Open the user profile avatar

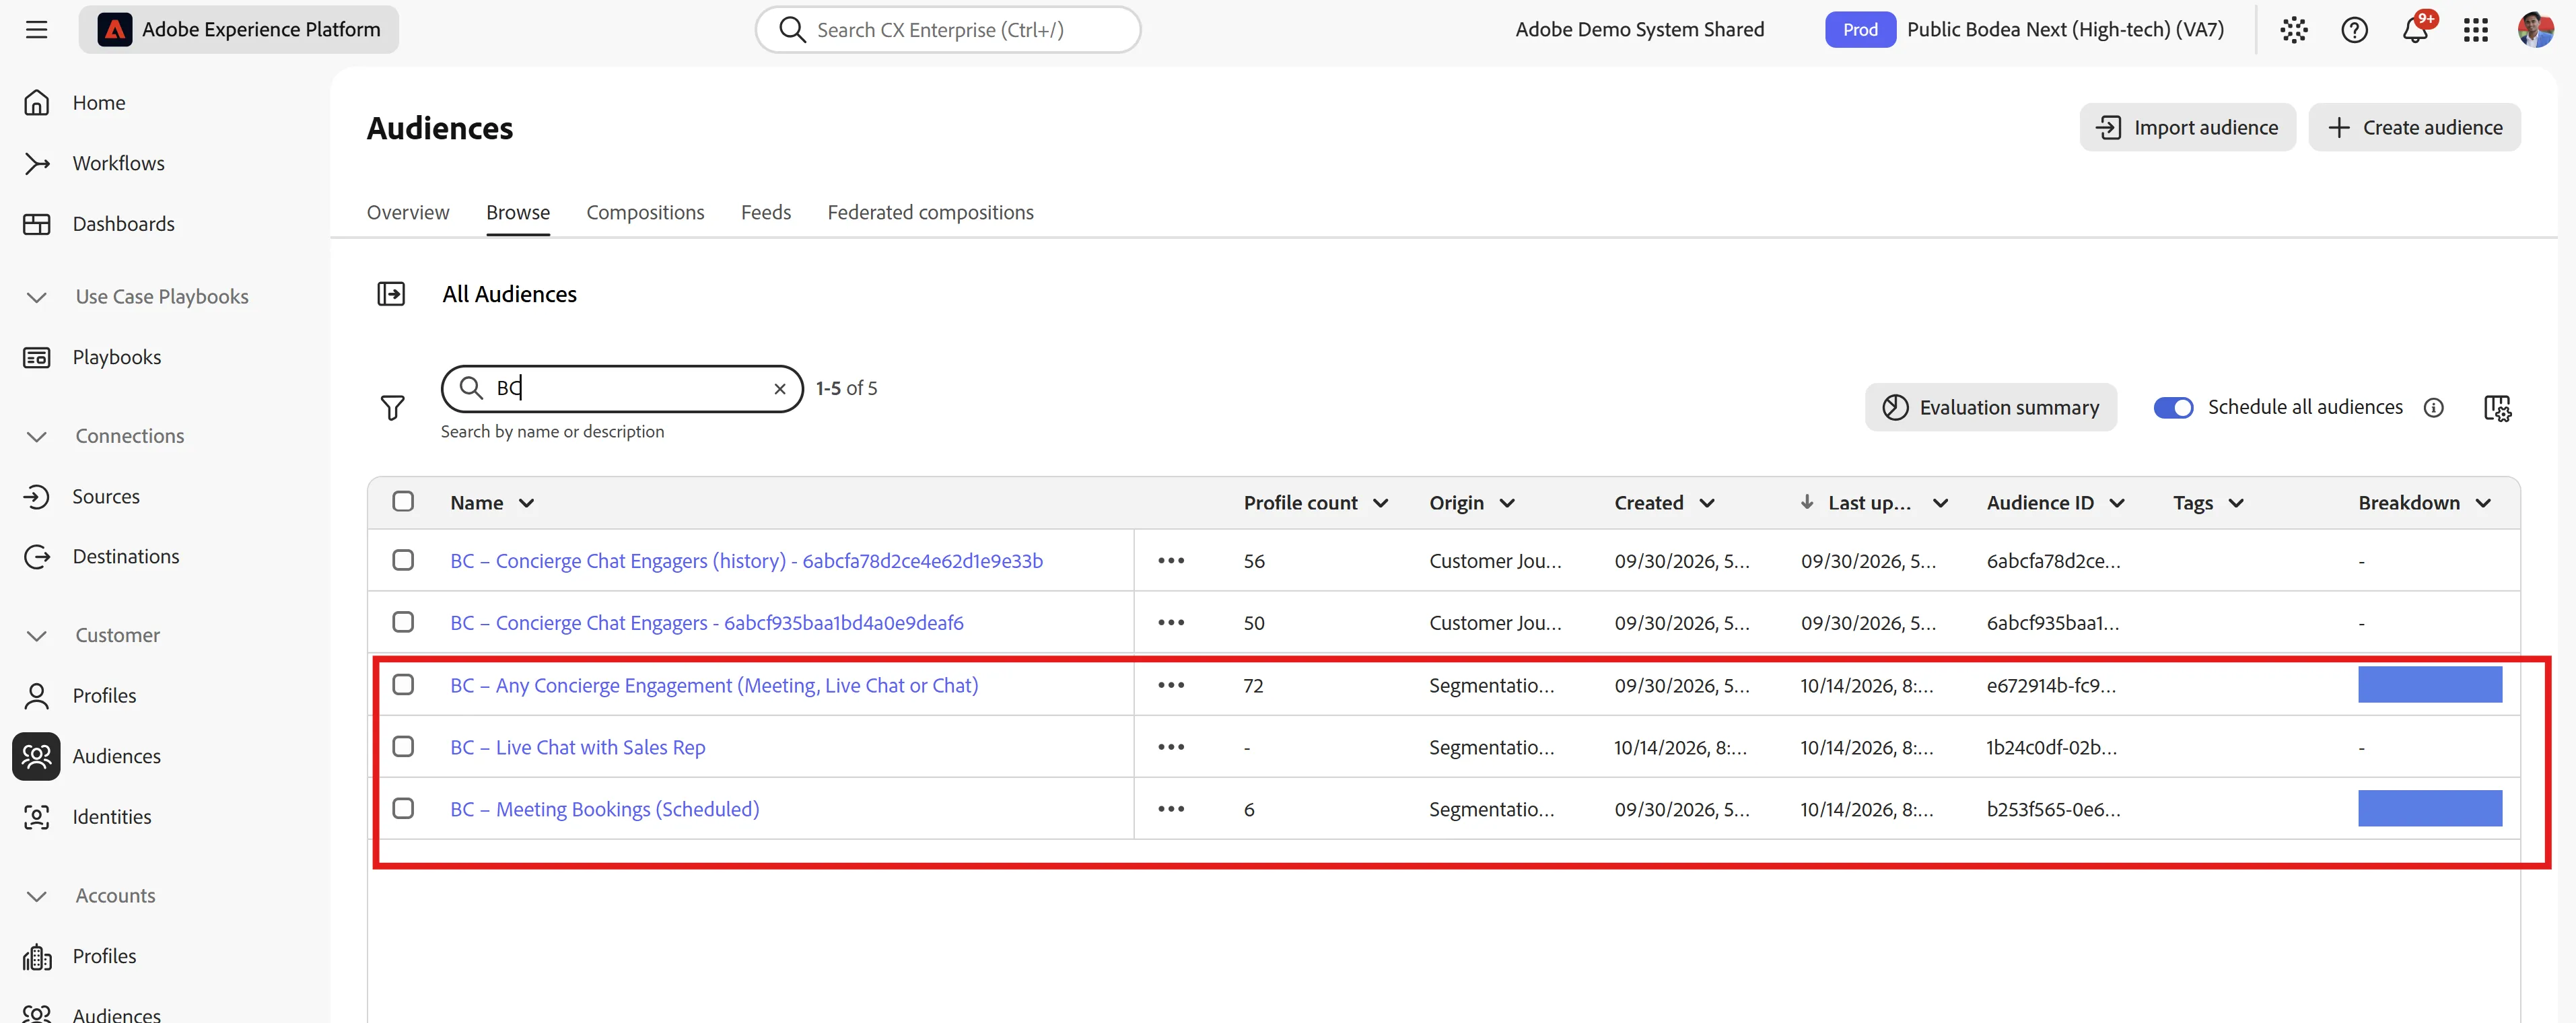coord(2535,30)
